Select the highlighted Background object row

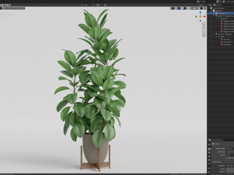coord(221,13)
